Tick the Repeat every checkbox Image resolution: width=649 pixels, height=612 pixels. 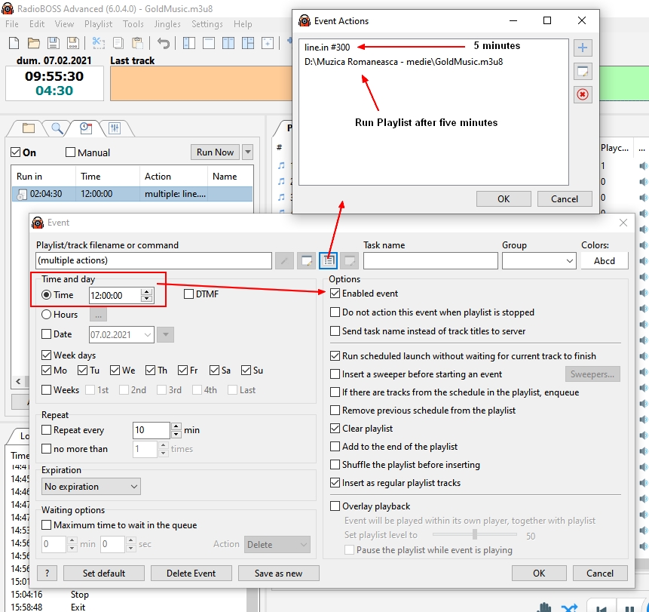(47, 430)
